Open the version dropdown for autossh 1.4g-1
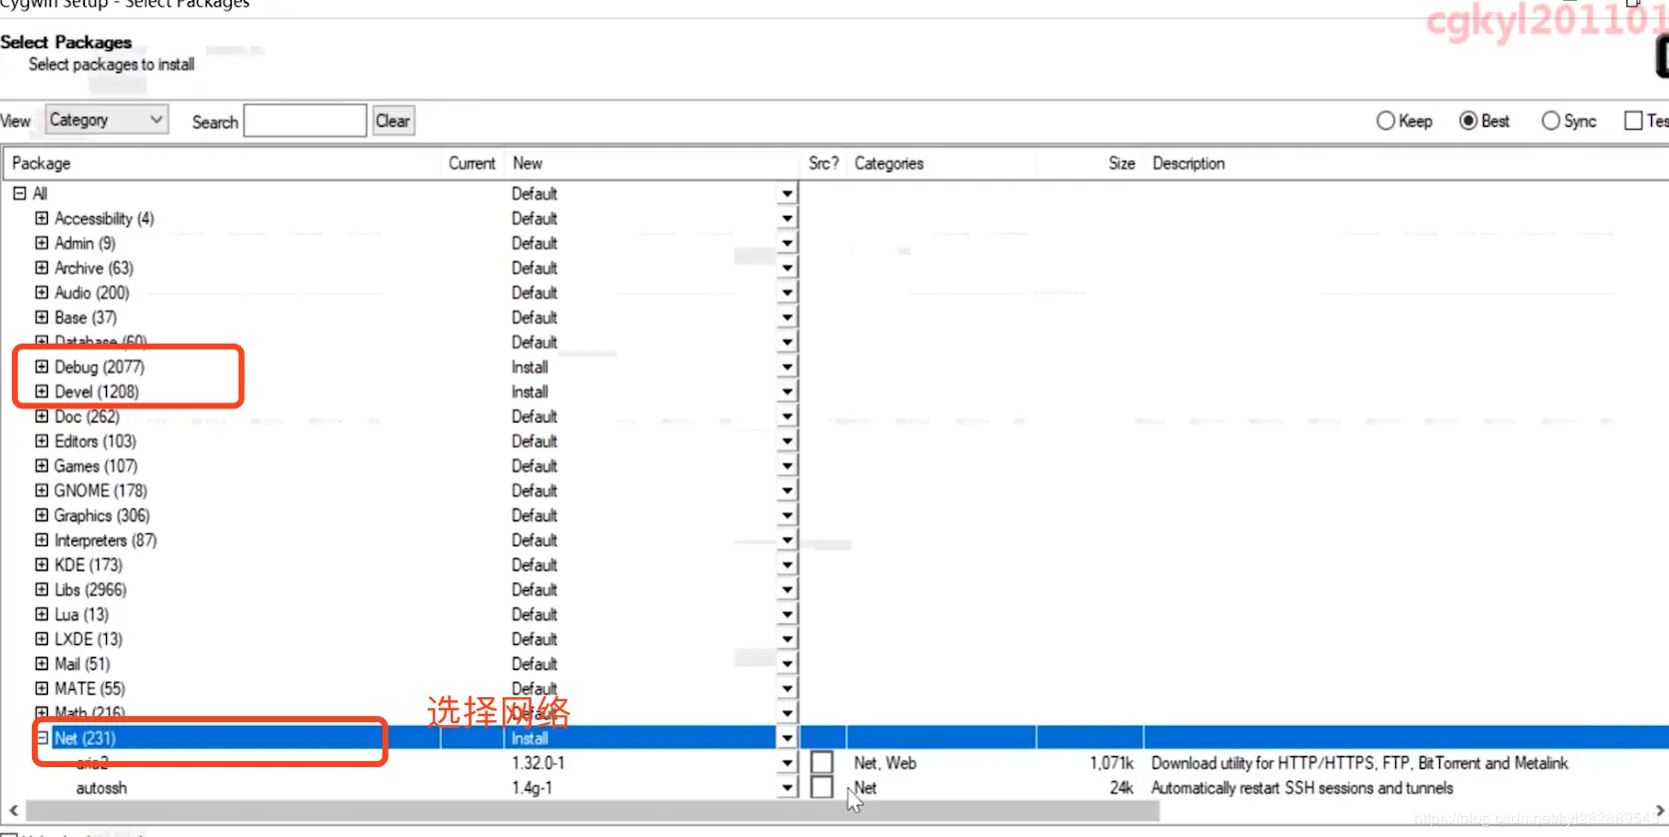Viewport: 1669px width, 837px height. coord(788,788)
